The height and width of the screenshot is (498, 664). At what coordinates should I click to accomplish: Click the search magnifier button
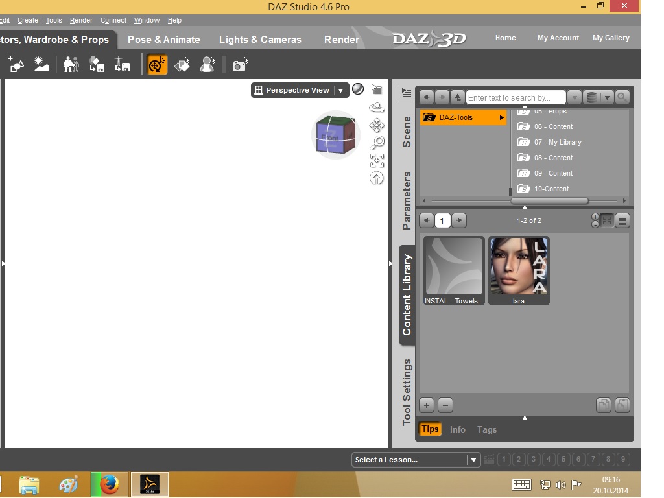click(622, 97)
